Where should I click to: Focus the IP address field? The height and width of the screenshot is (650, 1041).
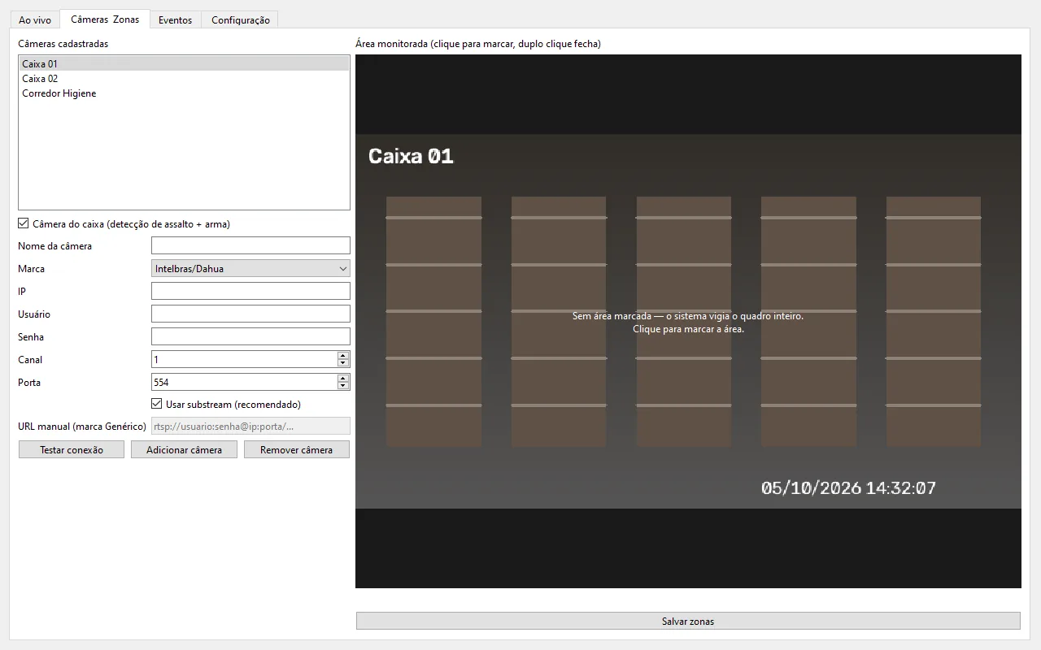(250, 291)
